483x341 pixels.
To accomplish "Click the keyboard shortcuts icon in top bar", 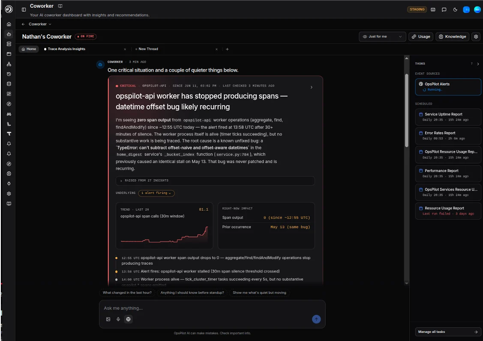I will click(433, 9).
